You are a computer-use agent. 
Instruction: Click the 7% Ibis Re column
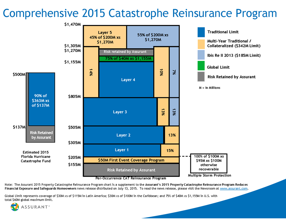click(x=174, y=72)
